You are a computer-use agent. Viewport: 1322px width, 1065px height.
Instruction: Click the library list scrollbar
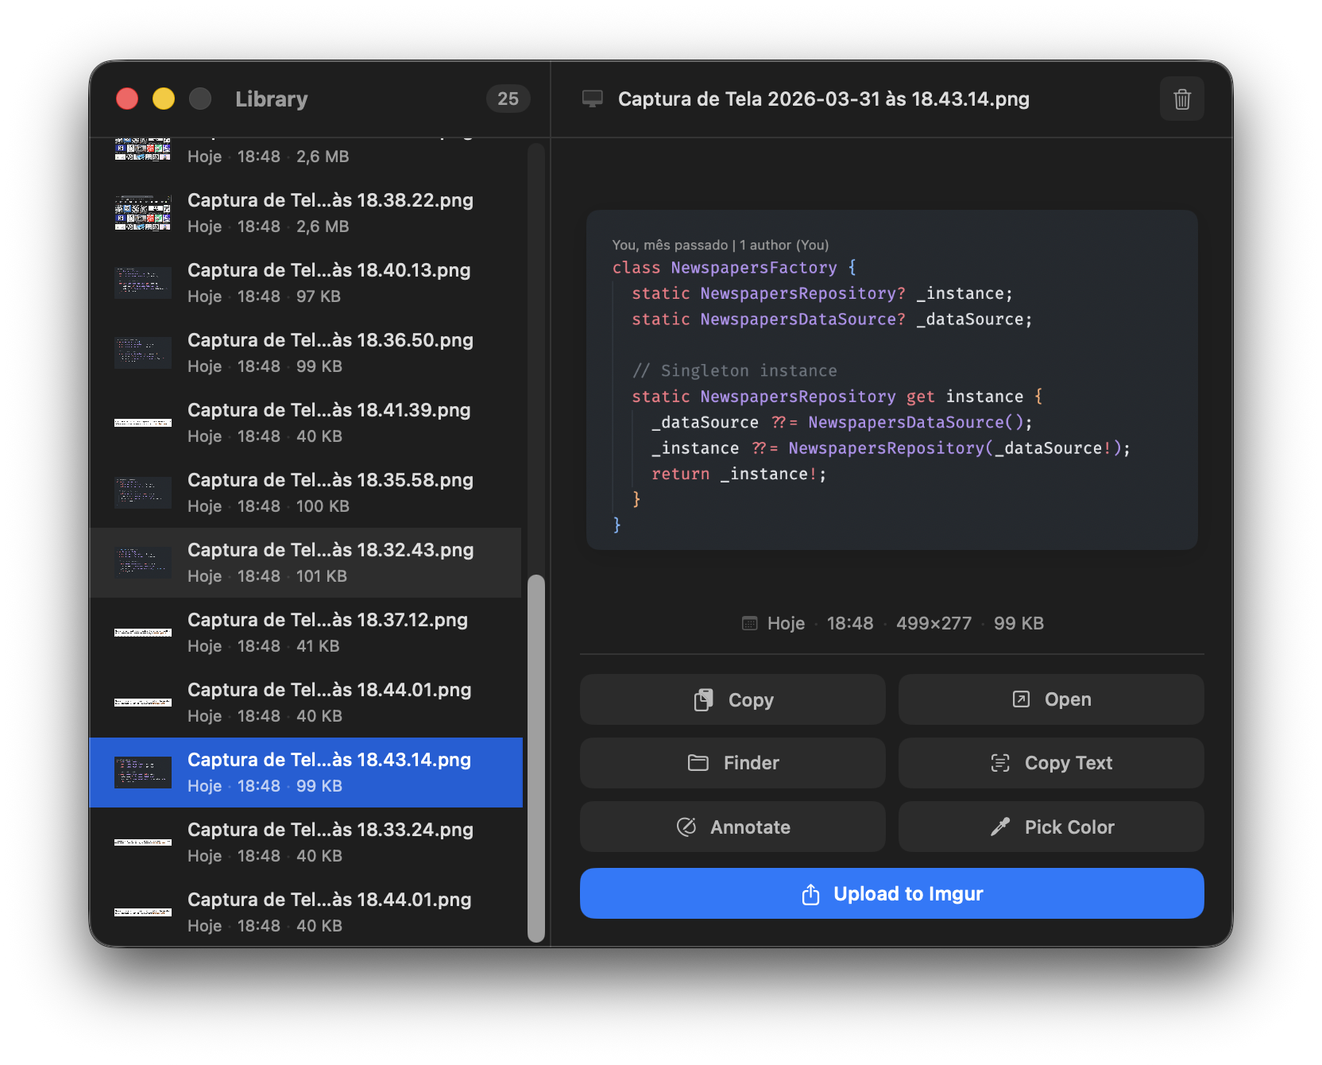(x=536, y=757)
